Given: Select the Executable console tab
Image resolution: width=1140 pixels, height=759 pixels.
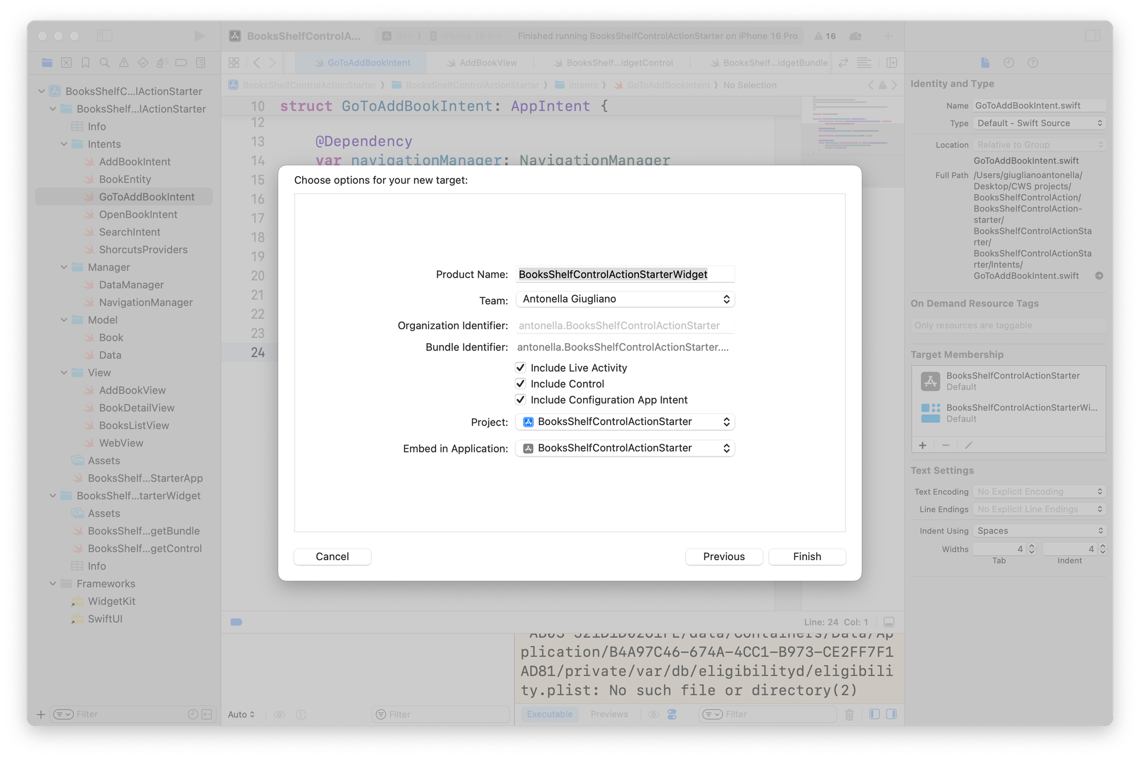Looking at the screenshot, I should pos(549,714).
